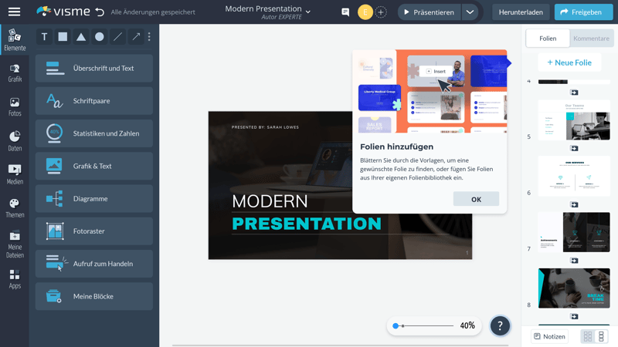Click OK in Folien hinzufügen popup

476,199
